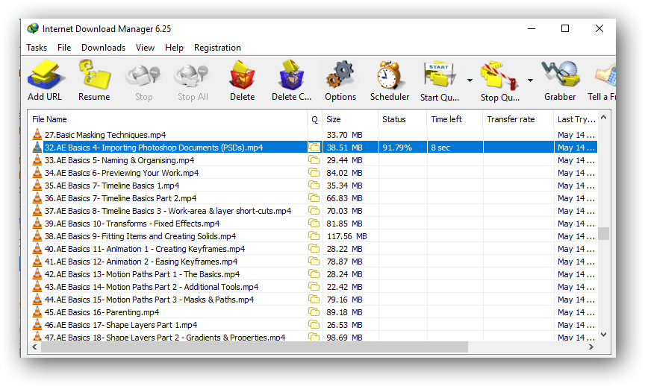Click VLC icon of 46.AE Basics 17 file

[37, 324]
